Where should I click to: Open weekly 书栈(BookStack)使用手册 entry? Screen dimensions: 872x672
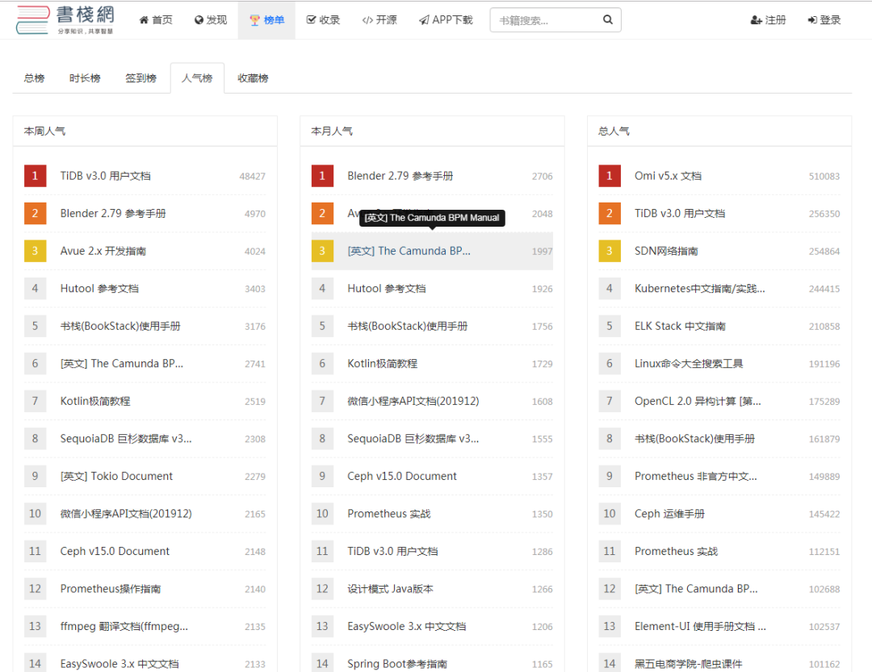pyautogui.click(x=120, y=326)
